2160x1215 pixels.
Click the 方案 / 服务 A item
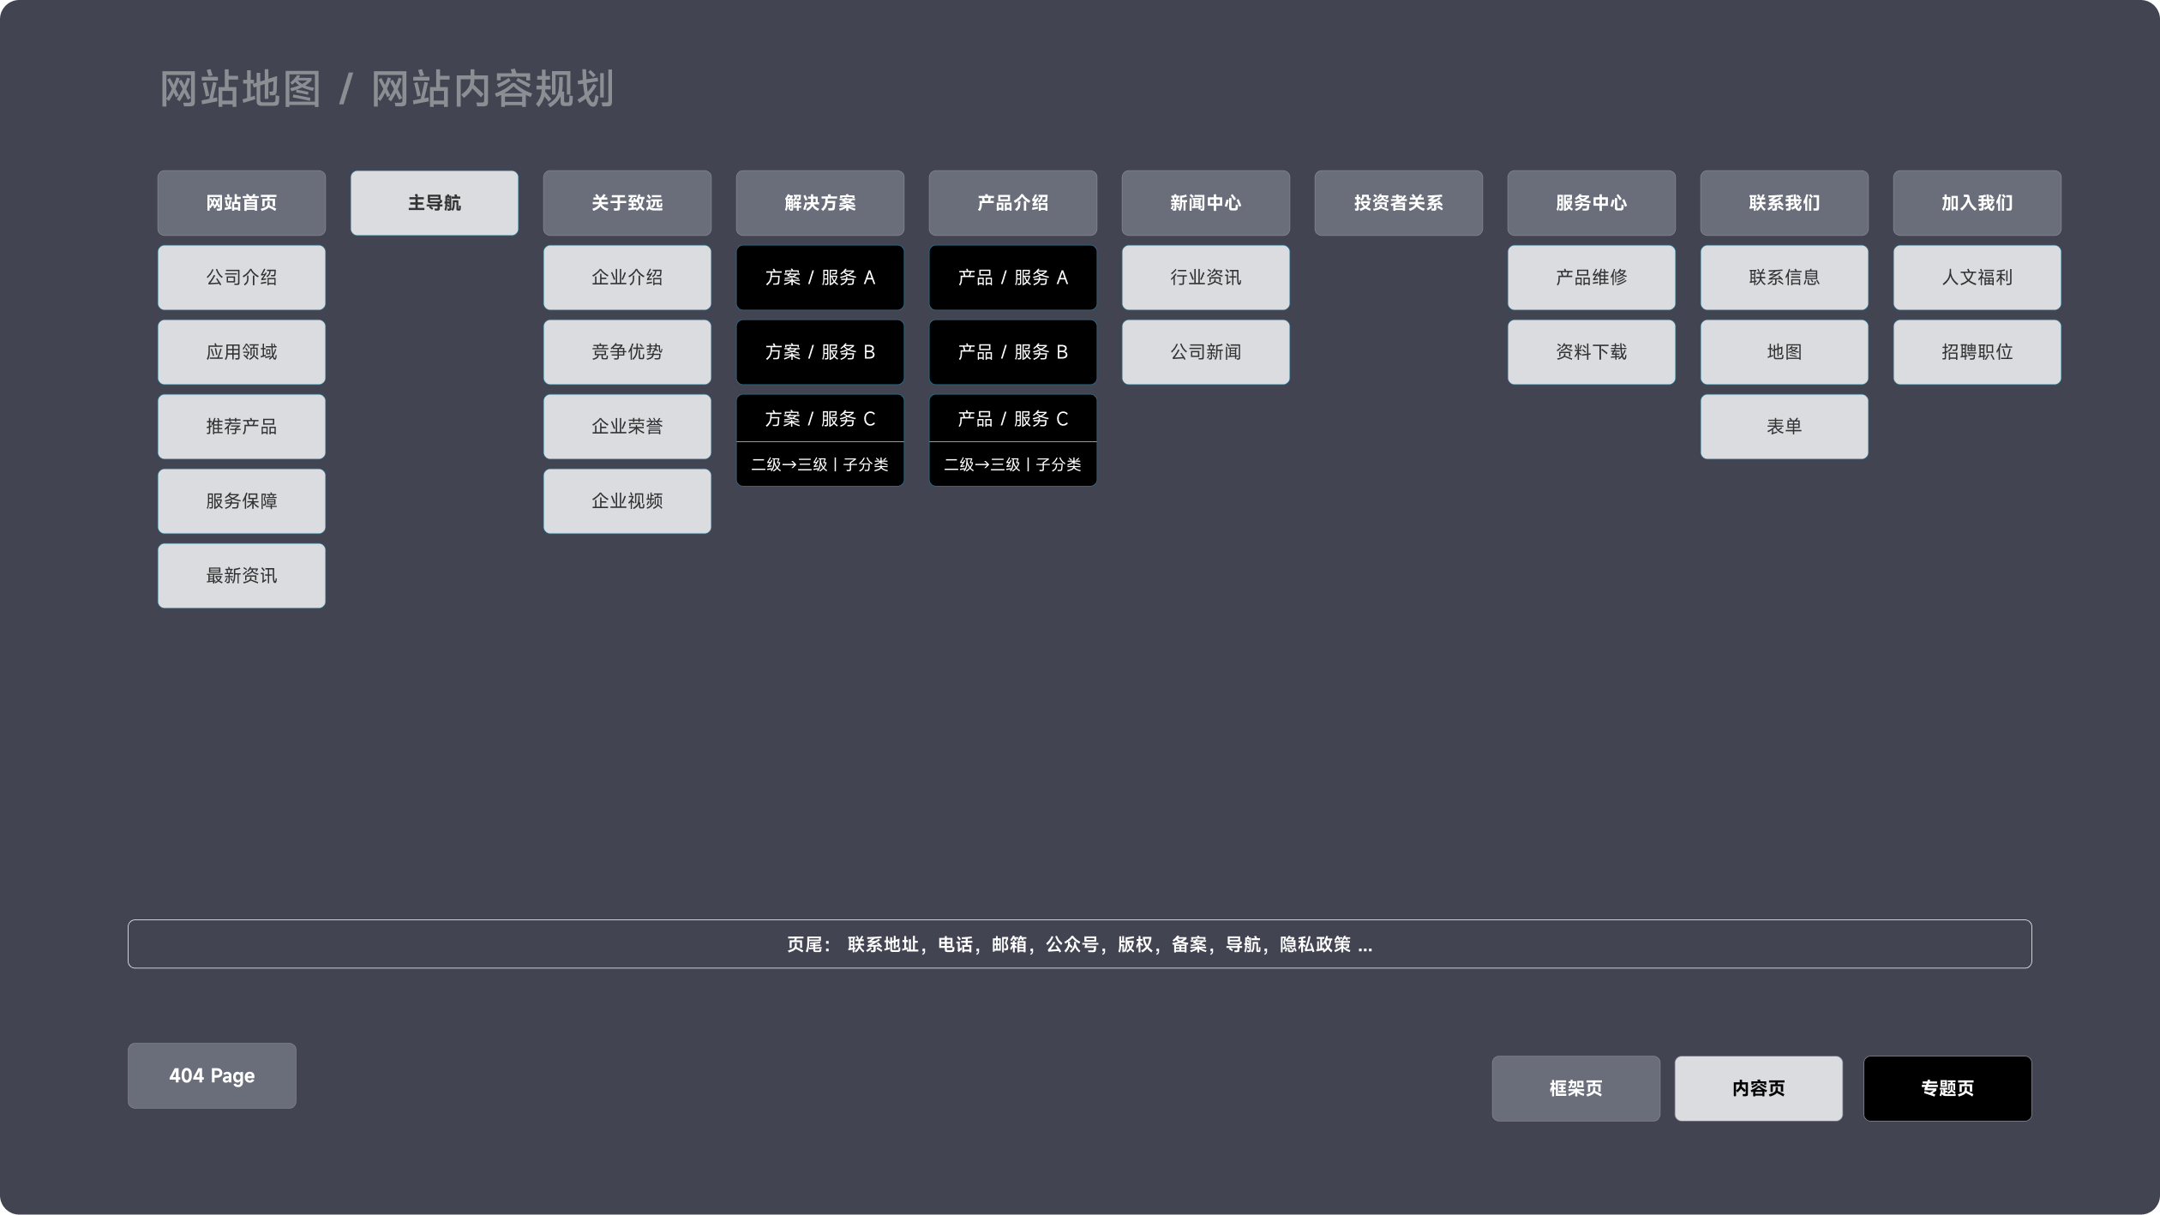[x=819, y=278]
